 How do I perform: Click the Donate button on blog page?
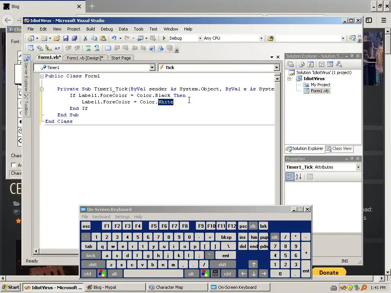329,272
